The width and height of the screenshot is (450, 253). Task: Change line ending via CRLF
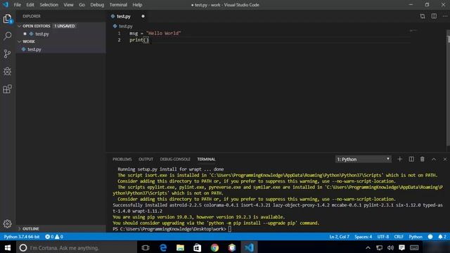pyautogui.click(x=399, y=237)
